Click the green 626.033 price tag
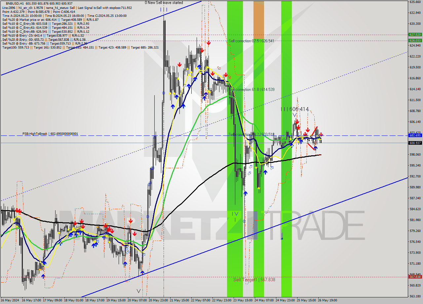 (x=415, y=40)
